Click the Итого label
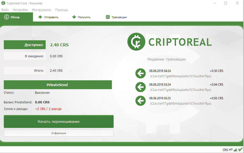This screenshot has width=244, height=153. 25,70
